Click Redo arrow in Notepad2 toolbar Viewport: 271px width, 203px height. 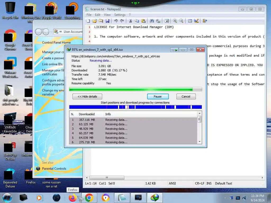(122, 21)
